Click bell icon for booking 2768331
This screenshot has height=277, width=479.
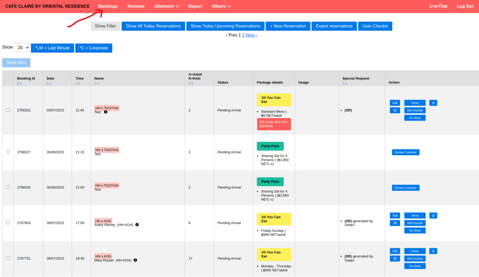(x=433, y=103)
